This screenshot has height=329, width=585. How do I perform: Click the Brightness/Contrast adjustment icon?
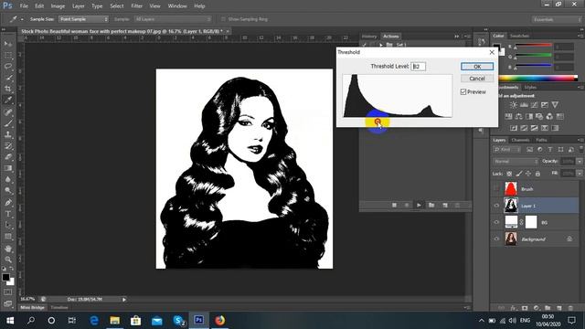[x=514, y=105]
